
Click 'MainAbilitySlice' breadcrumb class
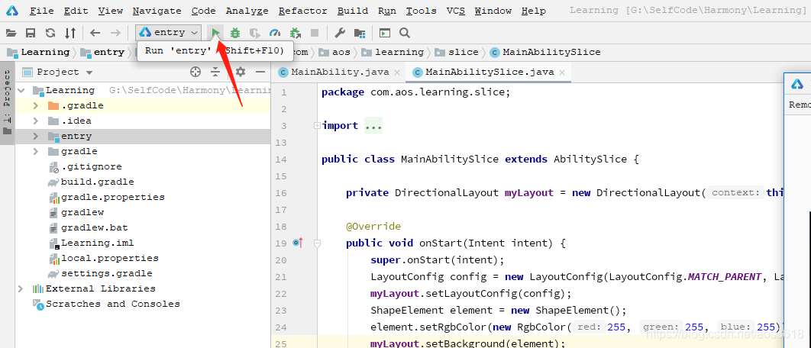[546, 52]
